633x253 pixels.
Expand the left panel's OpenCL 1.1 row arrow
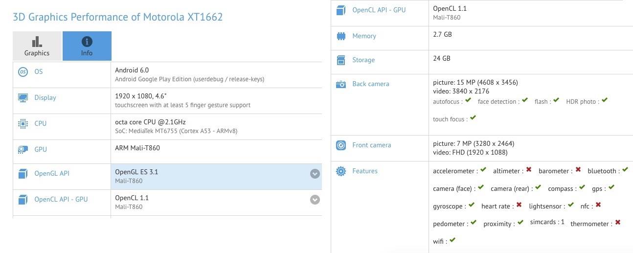(x=315, y=200)
